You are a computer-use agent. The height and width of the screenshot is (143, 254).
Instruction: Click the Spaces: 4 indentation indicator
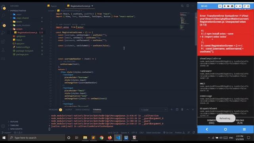(125, 133)
